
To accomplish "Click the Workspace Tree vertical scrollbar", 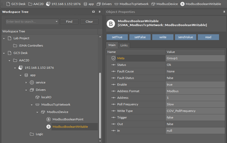I will click(100, 106).
